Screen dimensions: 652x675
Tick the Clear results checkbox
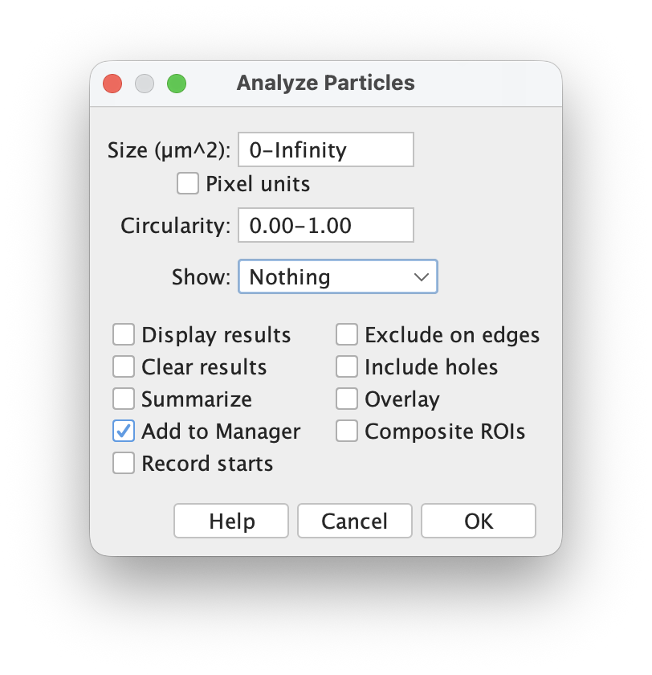(x=124, y=366)
